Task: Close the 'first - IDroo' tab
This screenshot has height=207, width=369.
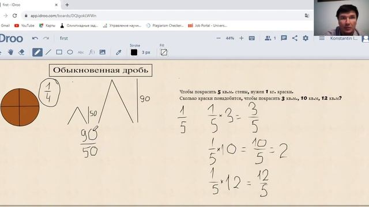Action: tap(57, 5)
